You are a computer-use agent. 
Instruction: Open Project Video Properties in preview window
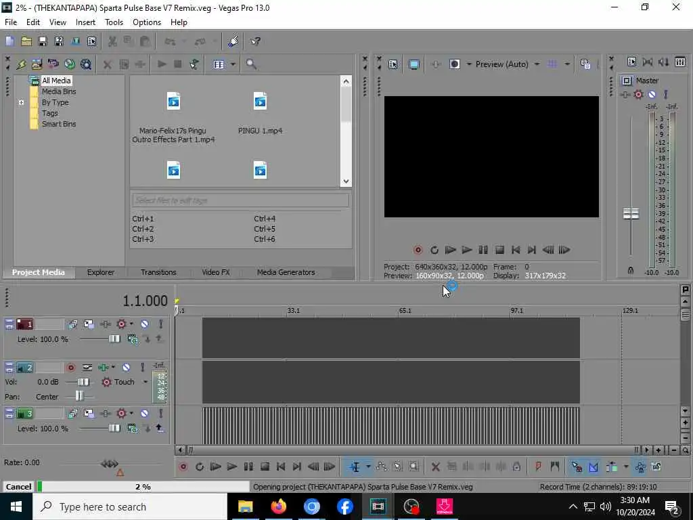point(393,64)
